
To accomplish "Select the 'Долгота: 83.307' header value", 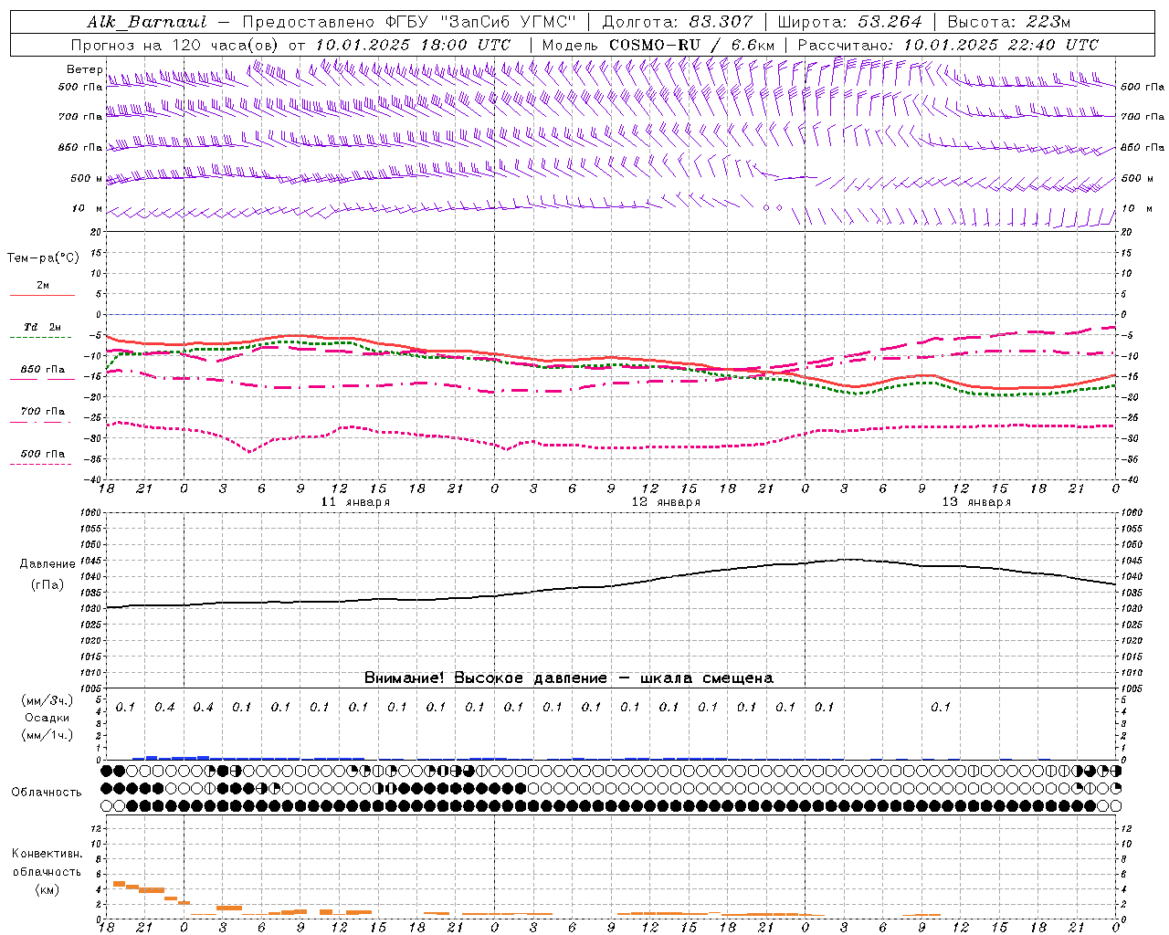I will pos(678,22).
